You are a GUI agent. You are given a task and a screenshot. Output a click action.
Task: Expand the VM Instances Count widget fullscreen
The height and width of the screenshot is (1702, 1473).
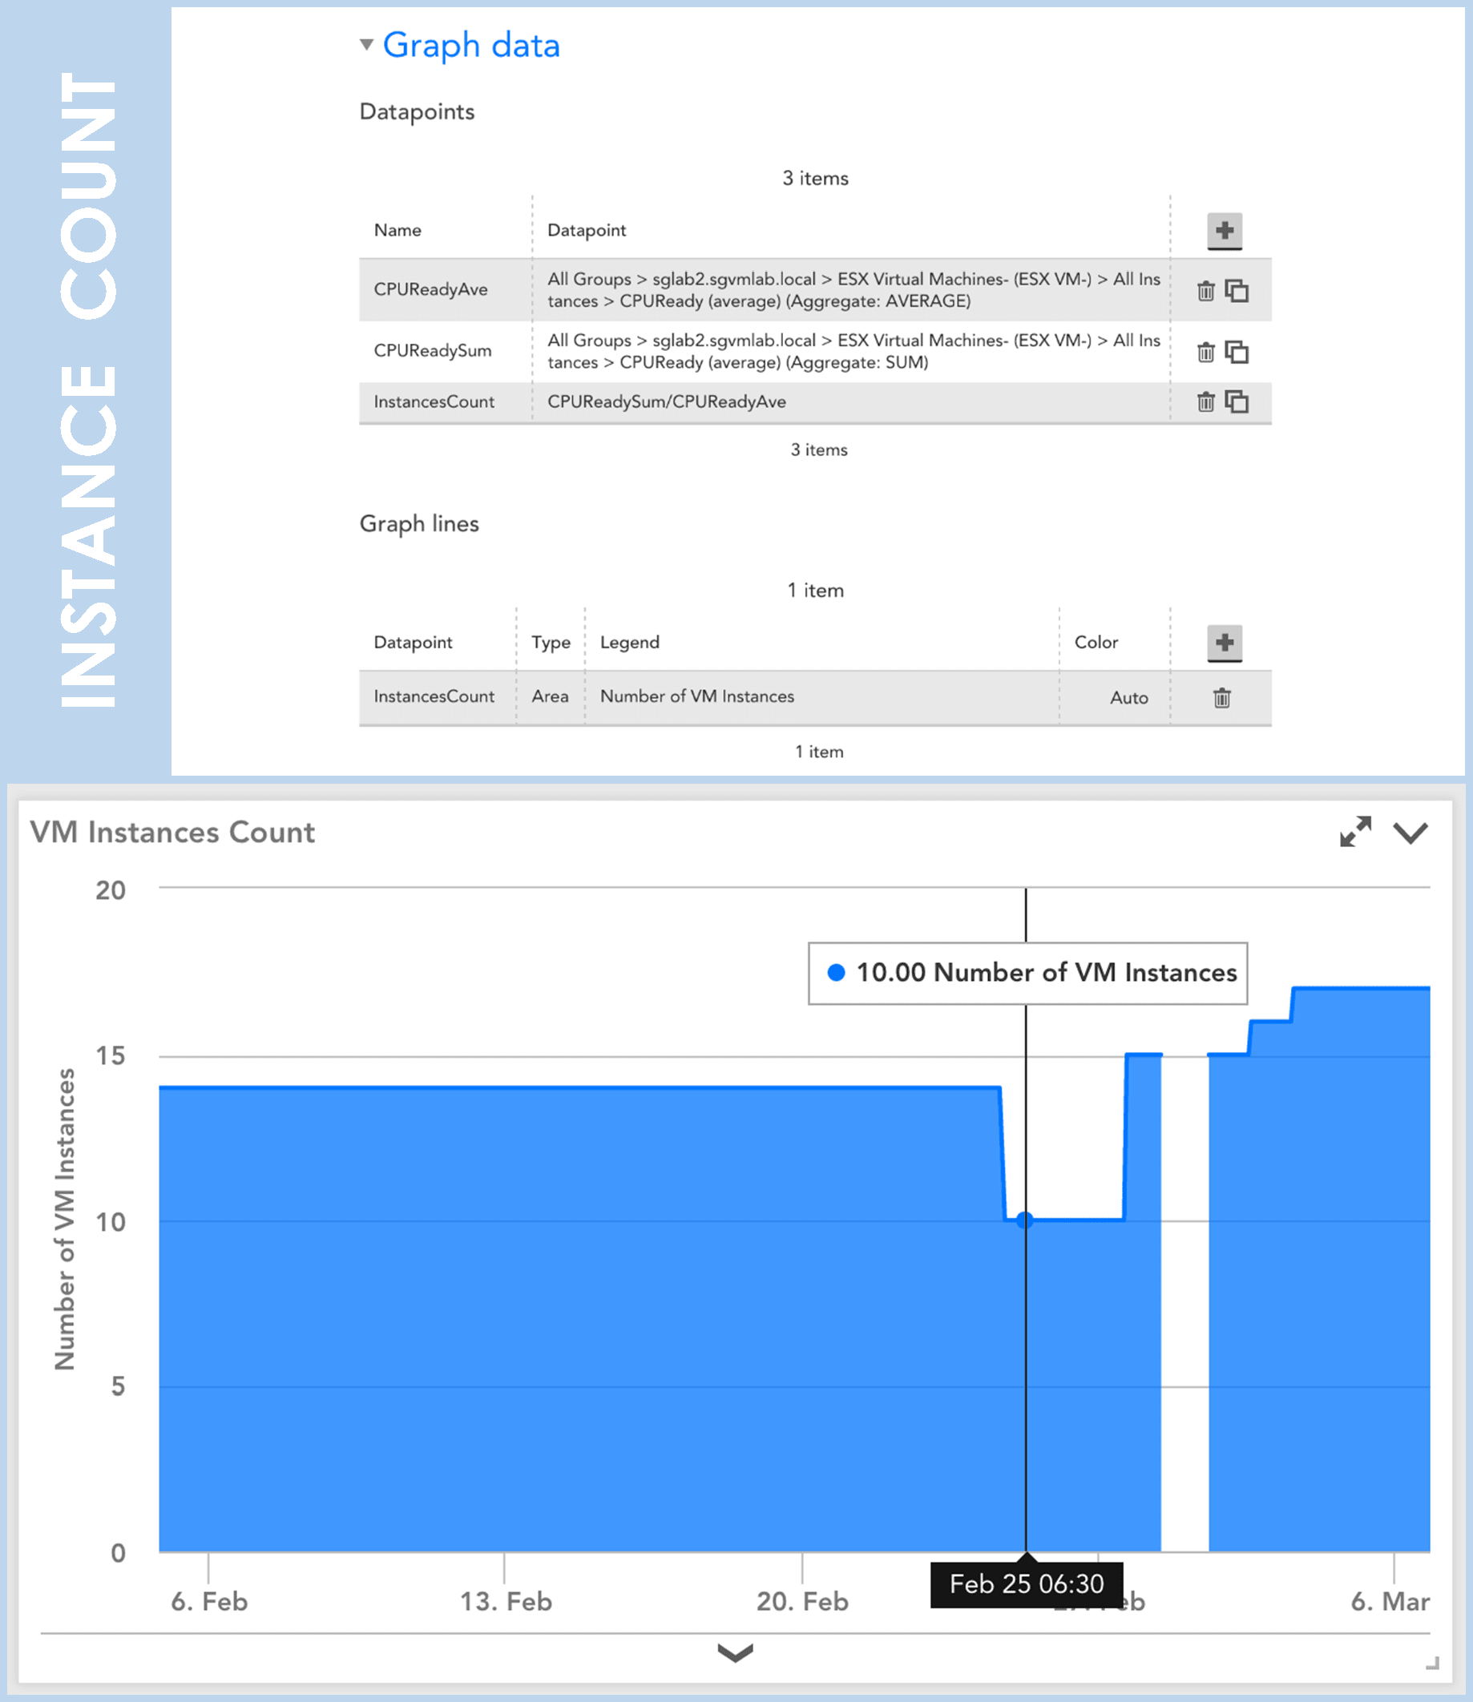(1354, 831)
